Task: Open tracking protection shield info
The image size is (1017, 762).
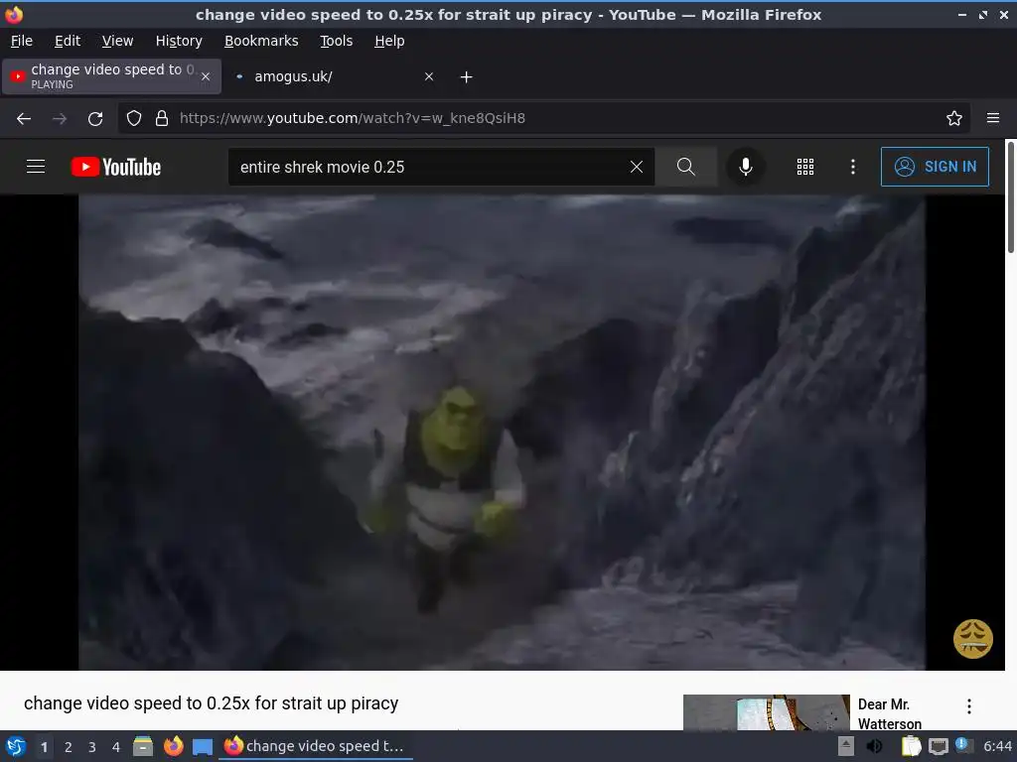Action: click(134, 118)
